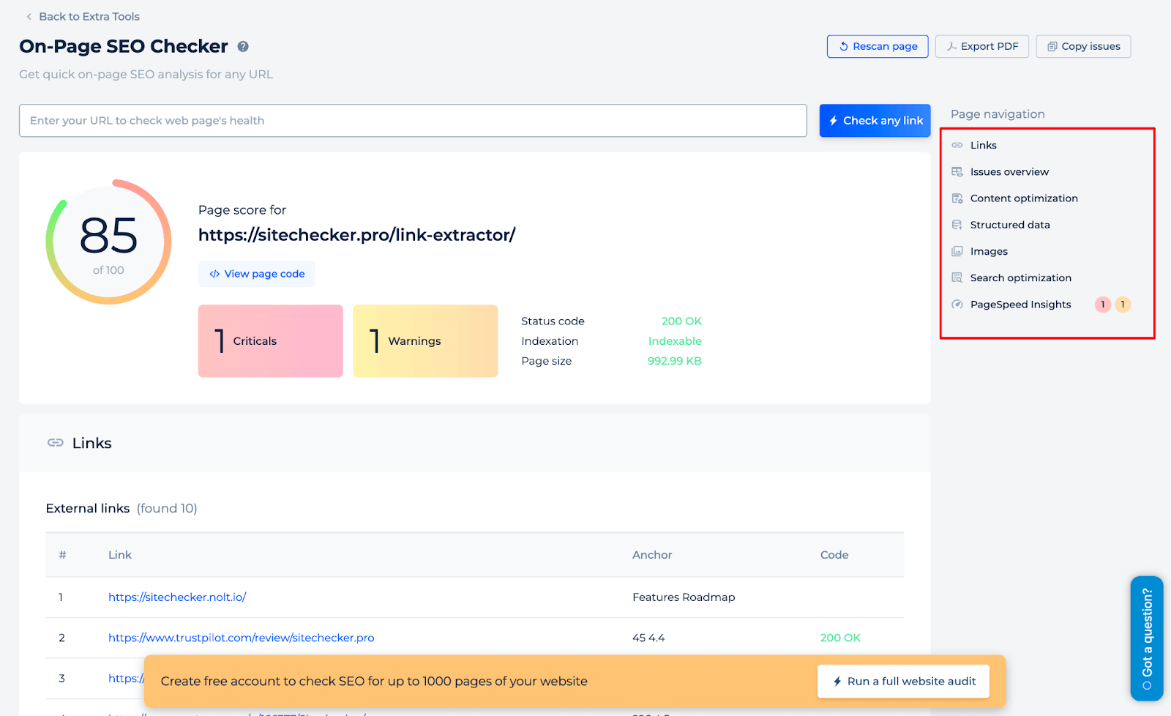The height and width of the screenshot is (716, 1171).
Task: Click the 200 OK code in row 2
Action: [x=840, y=638]
